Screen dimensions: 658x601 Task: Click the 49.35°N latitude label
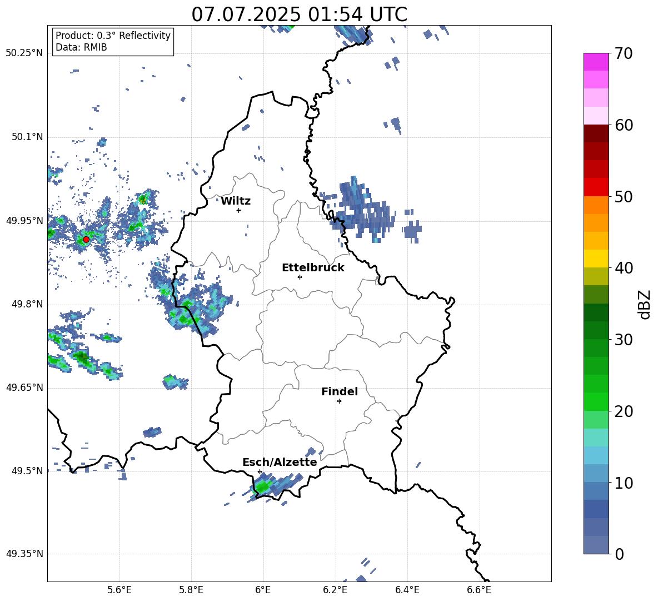pos(24,554)
